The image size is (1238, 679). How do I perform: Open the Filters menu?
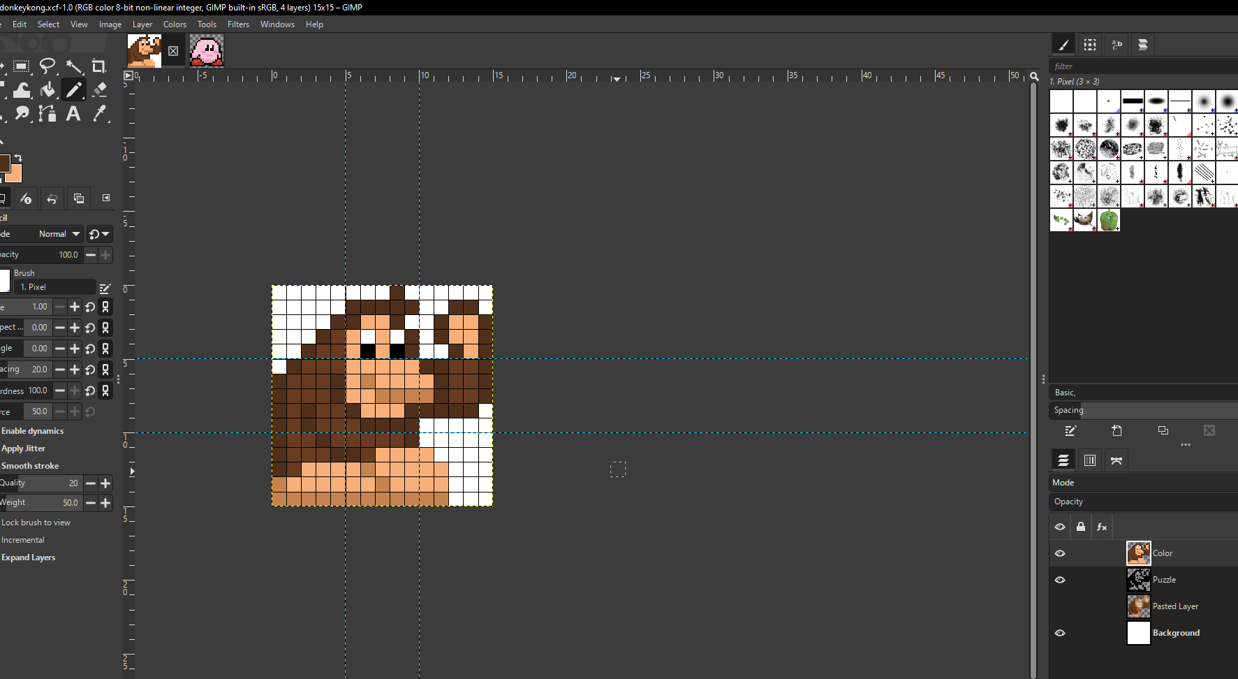tap(238, 24)
